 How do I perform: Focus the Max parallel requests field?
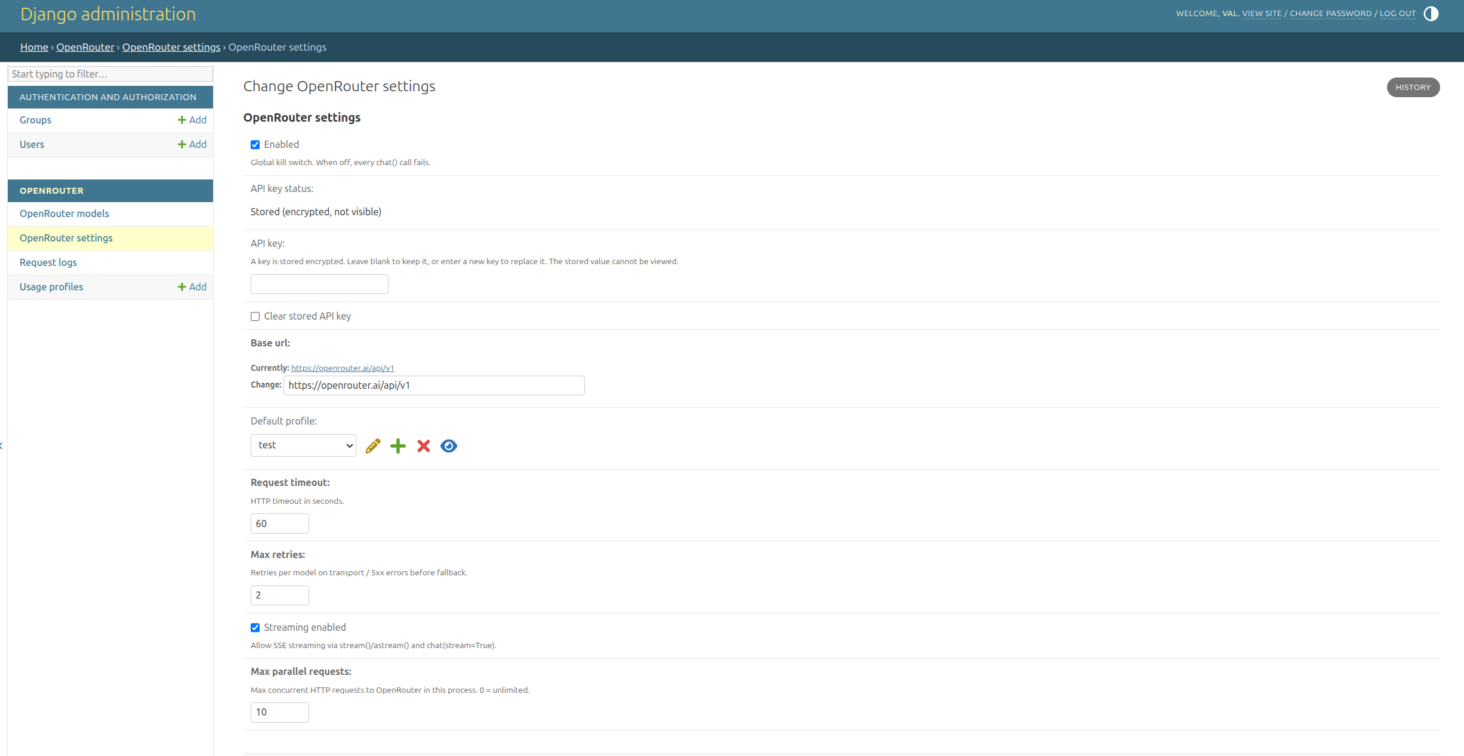tap(280, 712)
